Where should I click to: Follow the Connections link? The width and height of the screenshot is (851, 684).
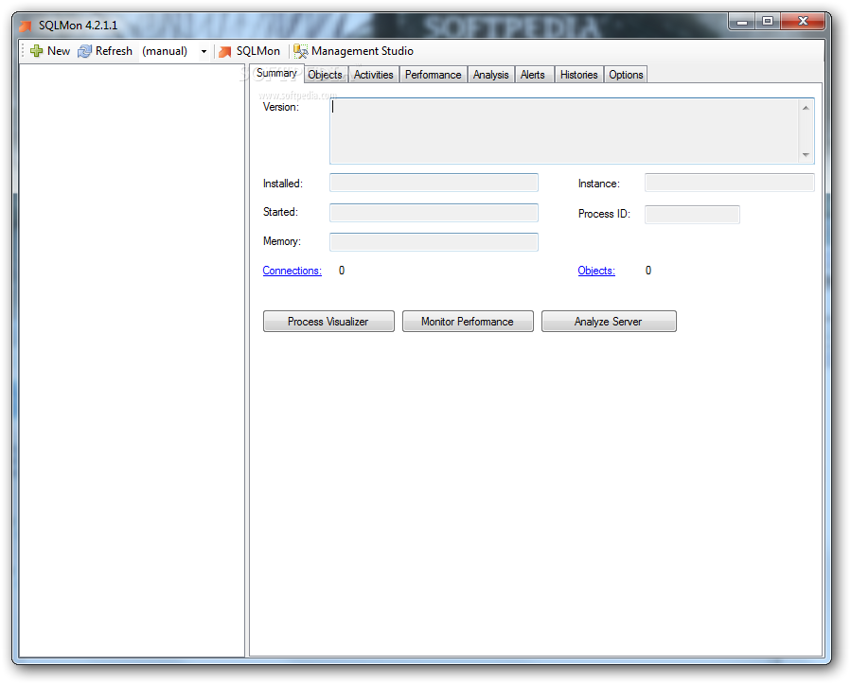tap(292, 271)
